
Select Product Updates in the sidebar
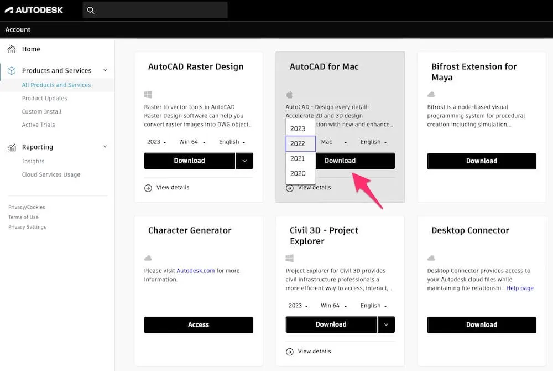[x=44, y=98]
